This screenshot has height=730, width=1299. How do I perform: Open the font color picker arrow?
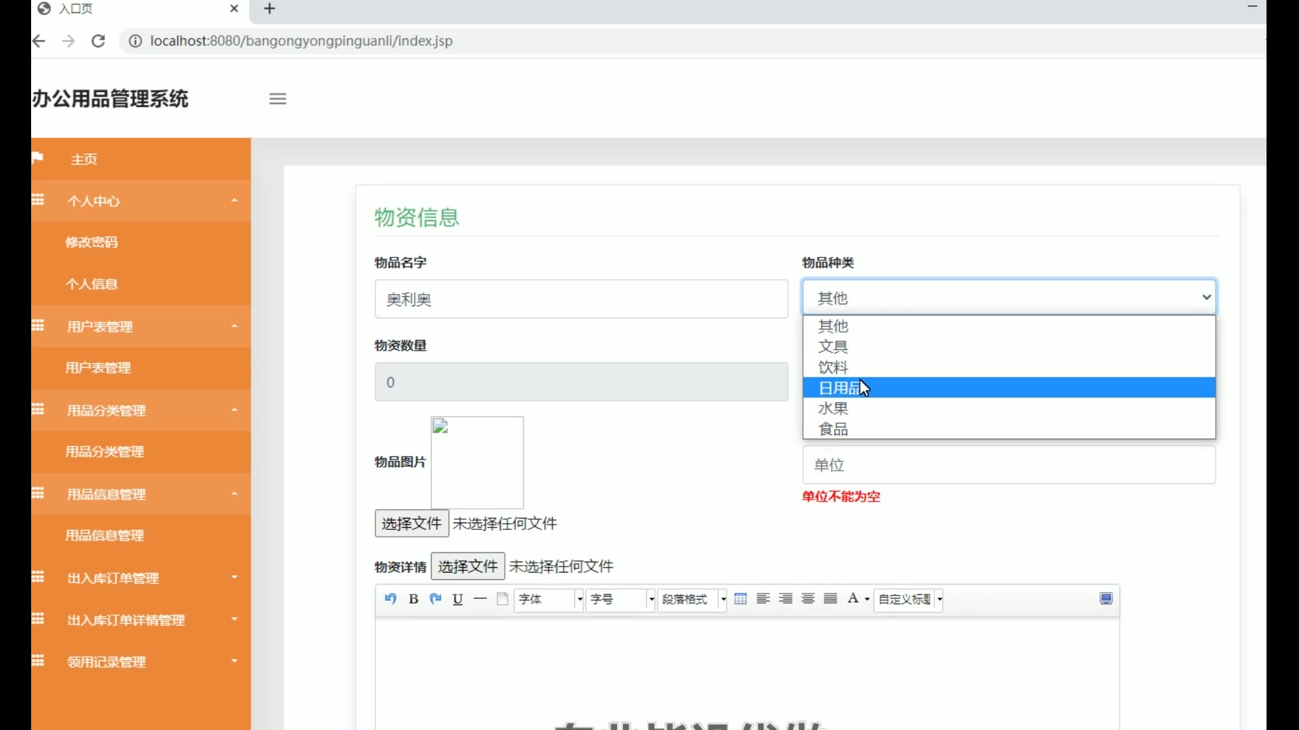pyautogui.click(x=867, y=600)
